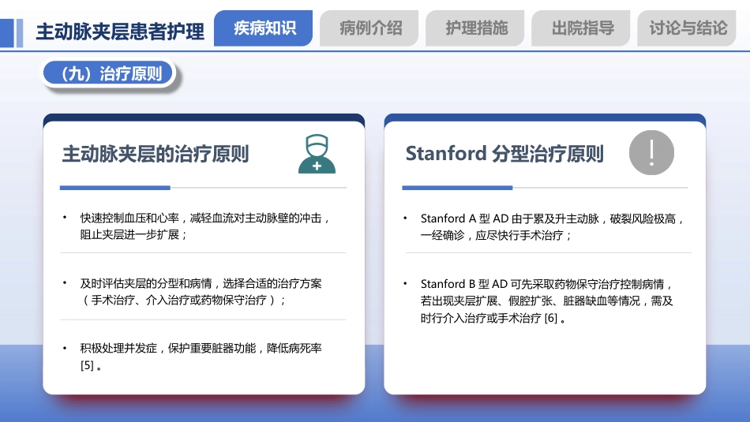Click the text 一经确诊，应尽快行手术治疗
Screen dimensions: 750x422
(x=492, y=235)
